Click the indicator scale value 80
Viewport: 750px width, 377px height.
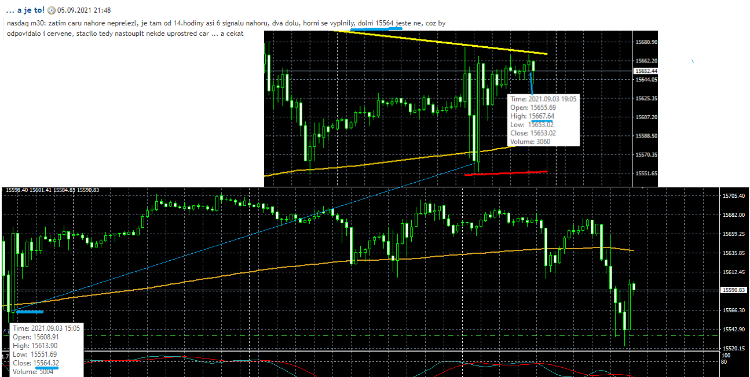(x=725, y=362)
